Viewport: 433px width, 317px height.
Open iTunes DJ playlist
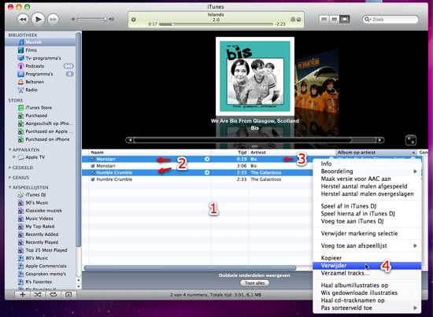tap(35, 195)
